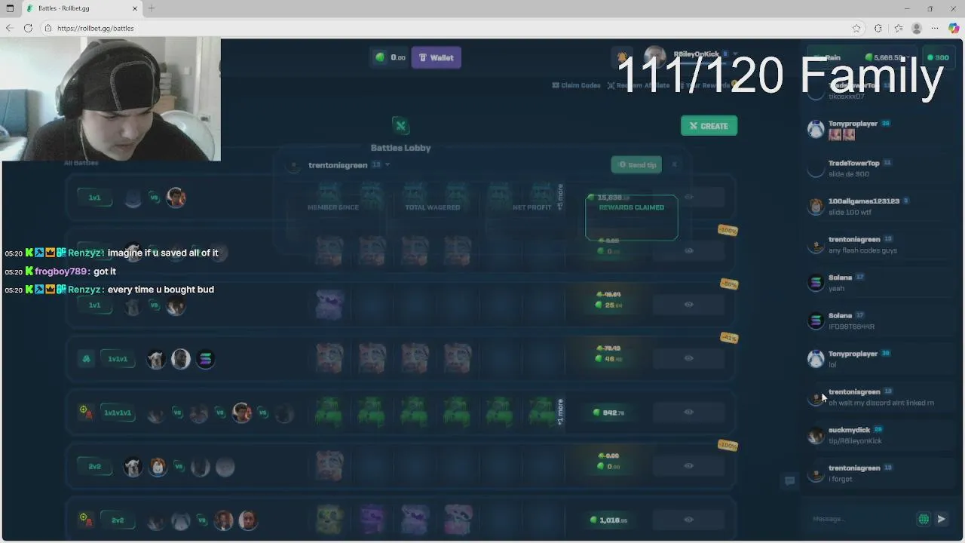Click the -50% discount badge
Image resolution: width=965 pixels, height=543 pixels.
[x=728, y=284]
